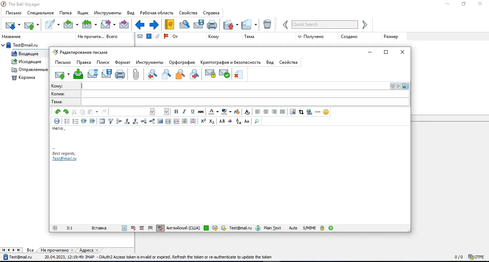Open the Рабочая область menu

click(156, 13)
